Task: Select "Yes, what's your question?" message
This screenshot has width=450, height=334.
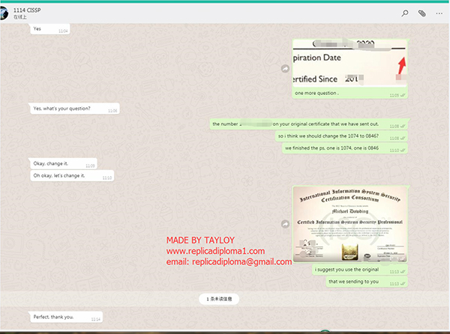Action: [75, 109]
